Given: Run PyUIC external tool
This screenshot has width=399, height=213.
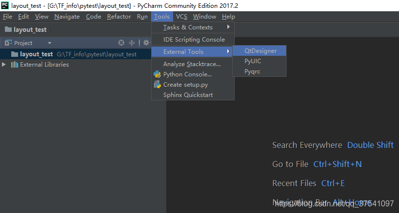Looking at the screenshot, I should [x=259, y=61].
